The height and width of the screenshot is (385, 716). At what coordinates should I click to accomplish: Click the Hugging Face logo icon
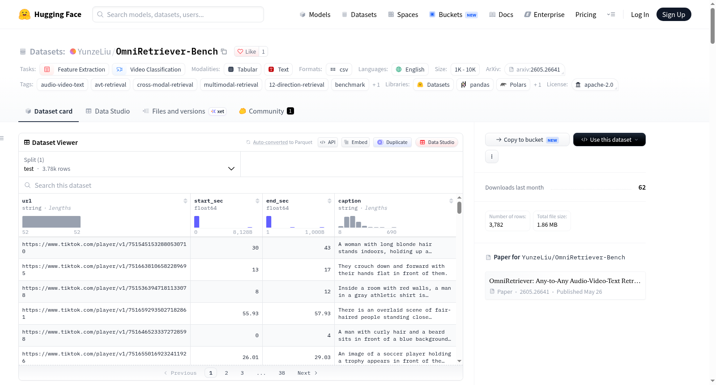pos(25,14)
